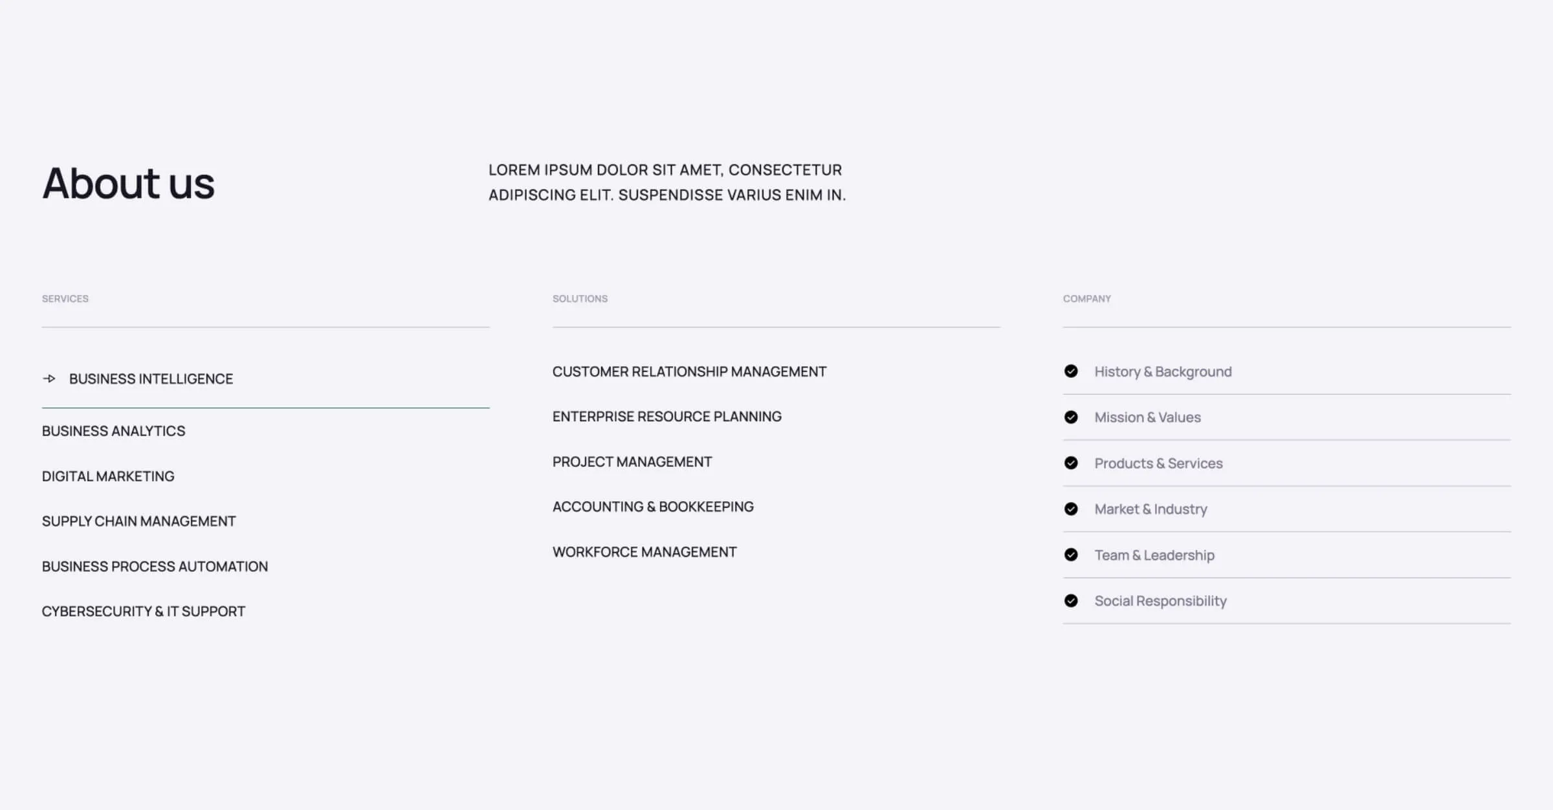Open Supply Chain Management
Viewport: 1553px width, 810px height.
pyautogui.click(x=138, y=521)
